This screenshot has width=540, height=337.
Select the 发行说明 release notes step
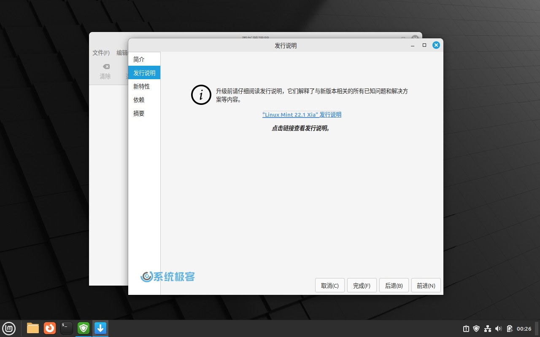click(144, 73)
